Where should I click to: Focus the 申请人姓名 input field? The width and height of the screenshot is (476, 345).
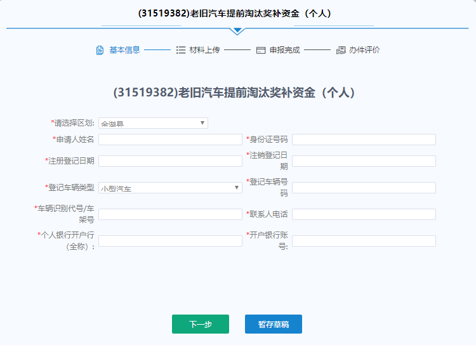(170, 140)
